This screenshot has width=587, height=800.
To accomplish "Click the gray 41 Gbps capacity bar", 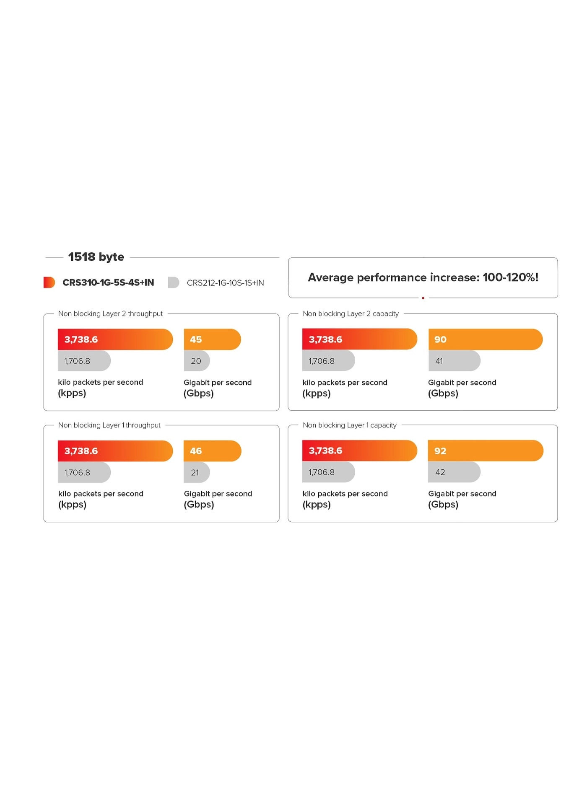I will click(454, 361).
